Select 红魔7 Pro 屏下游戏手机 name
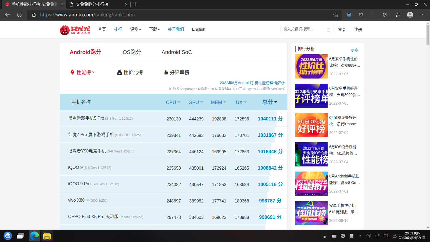430x242 pixels. 91,135
